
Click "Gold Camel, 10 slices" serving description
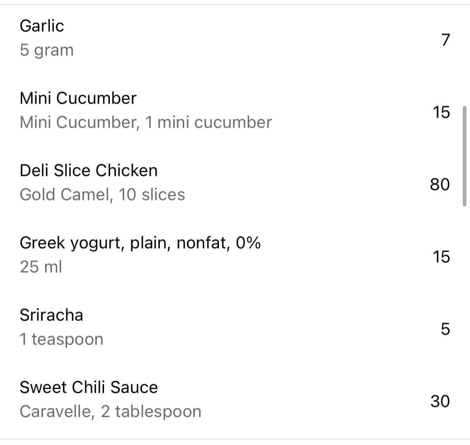102,194
